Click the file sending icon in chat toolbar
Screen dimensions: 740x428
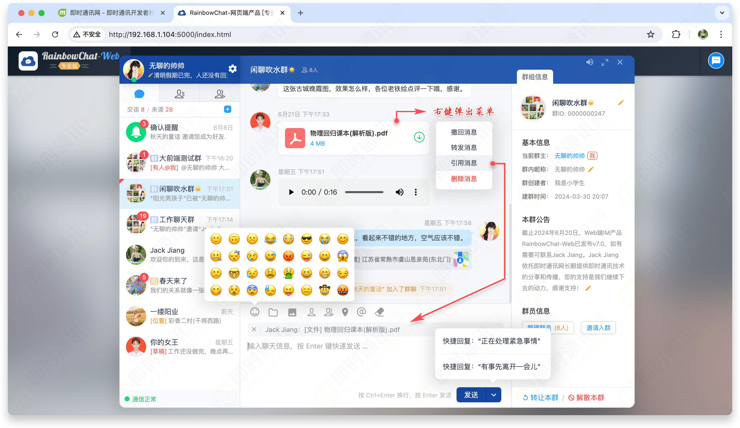[273, 312]
